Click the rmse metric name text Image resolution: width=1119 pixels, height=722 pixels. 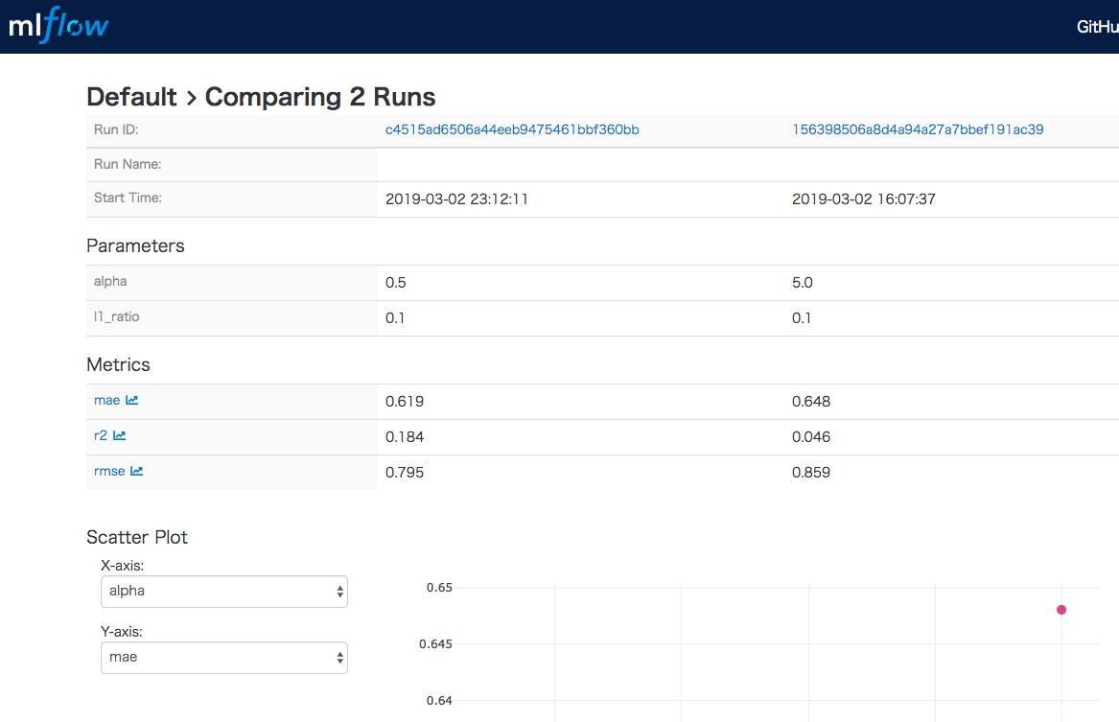click(109, 472)
